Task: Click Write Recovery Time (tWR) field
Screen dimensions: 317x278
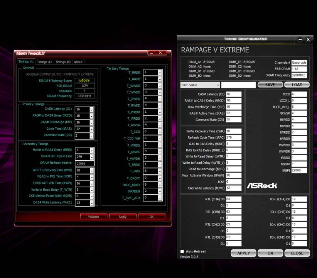Action: [233, 131]
